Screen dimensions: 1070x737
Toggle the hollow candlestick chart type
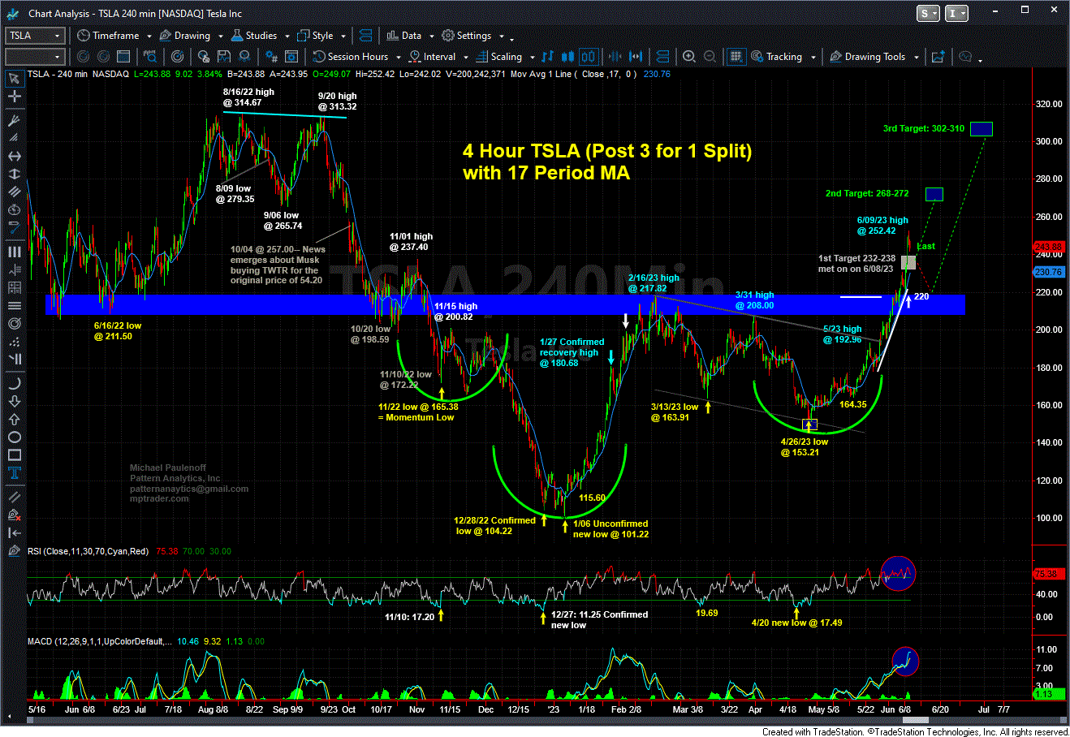pos(589,57)
